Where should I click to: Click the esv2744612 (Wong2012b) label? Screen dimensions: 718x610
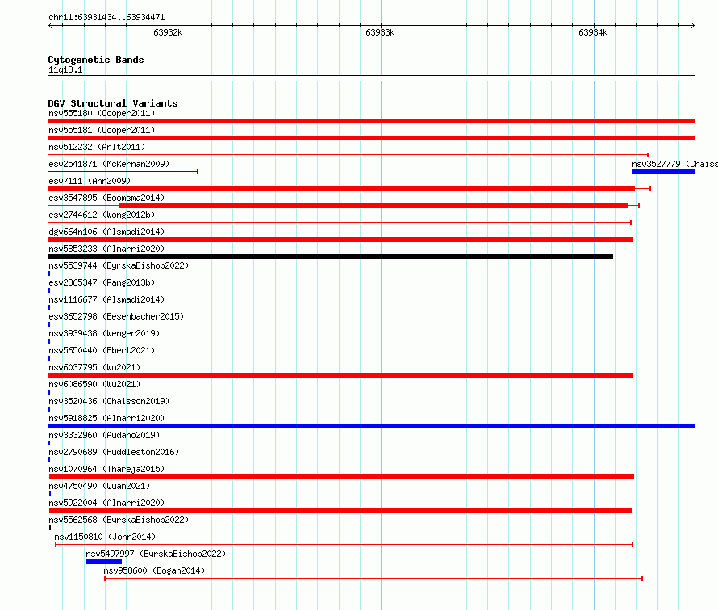[x=102, y=215]
